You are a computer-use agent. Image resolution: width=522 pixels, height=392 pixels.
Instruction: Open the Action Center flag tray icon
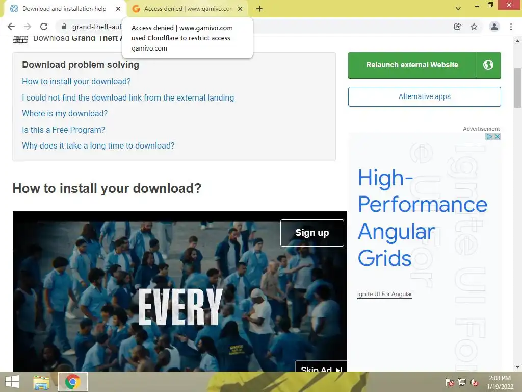[x=450, y=382]
